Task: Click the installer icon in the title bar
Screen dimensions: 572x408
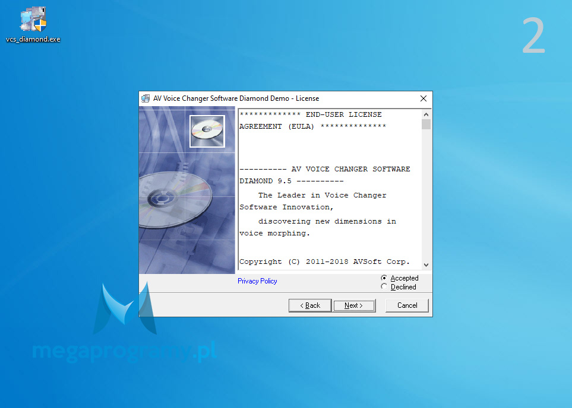Action: click(146, 98)
